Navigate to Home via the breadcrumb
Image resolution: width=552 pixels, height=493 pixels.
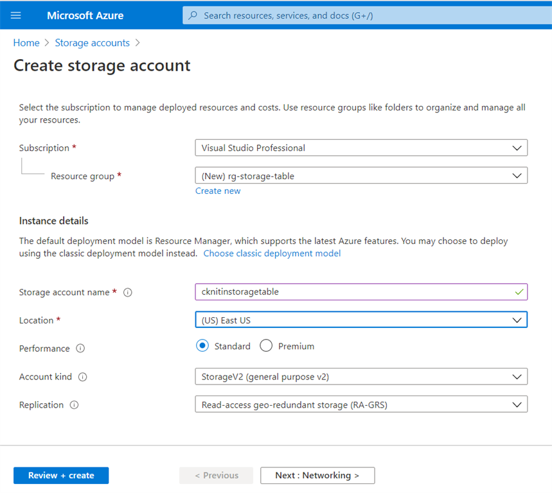26,42
